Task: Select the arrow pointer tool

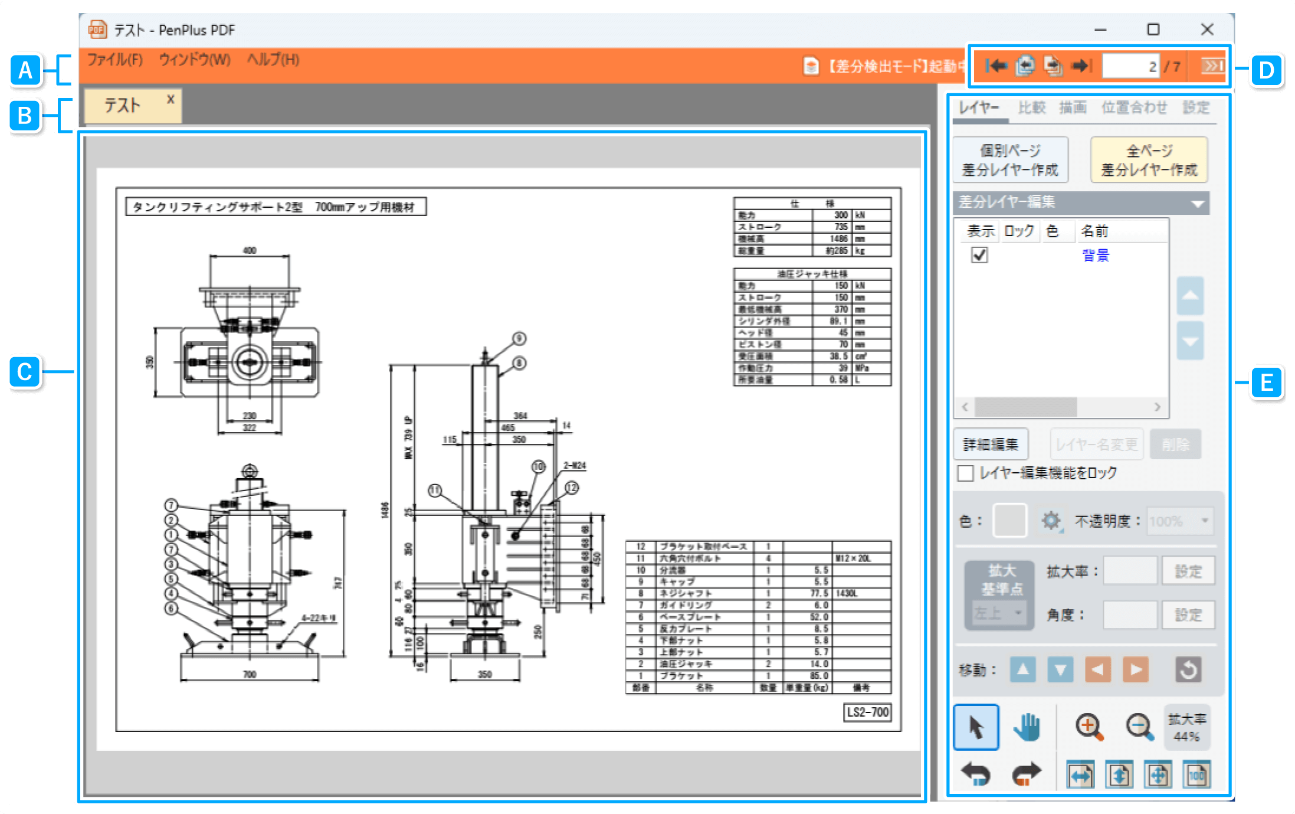Action: (976, 727)
